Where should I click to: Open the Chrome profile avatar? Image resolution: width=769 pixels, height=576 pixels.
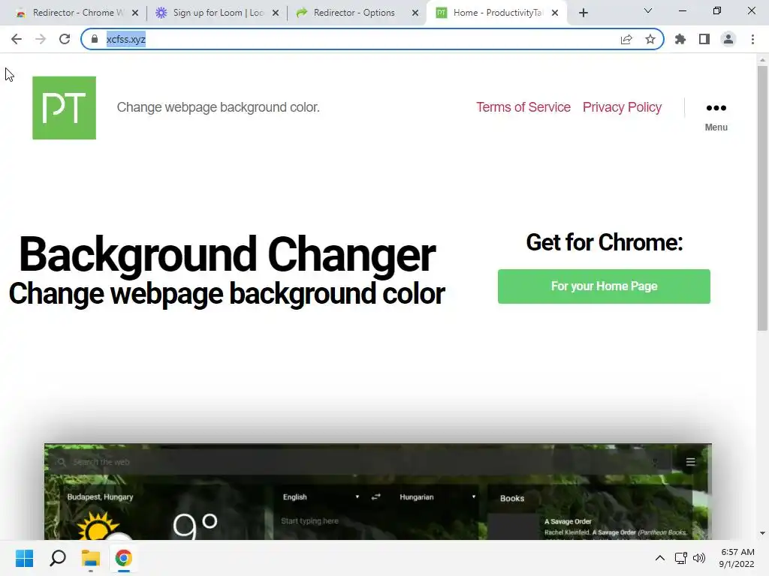(728, 39)
